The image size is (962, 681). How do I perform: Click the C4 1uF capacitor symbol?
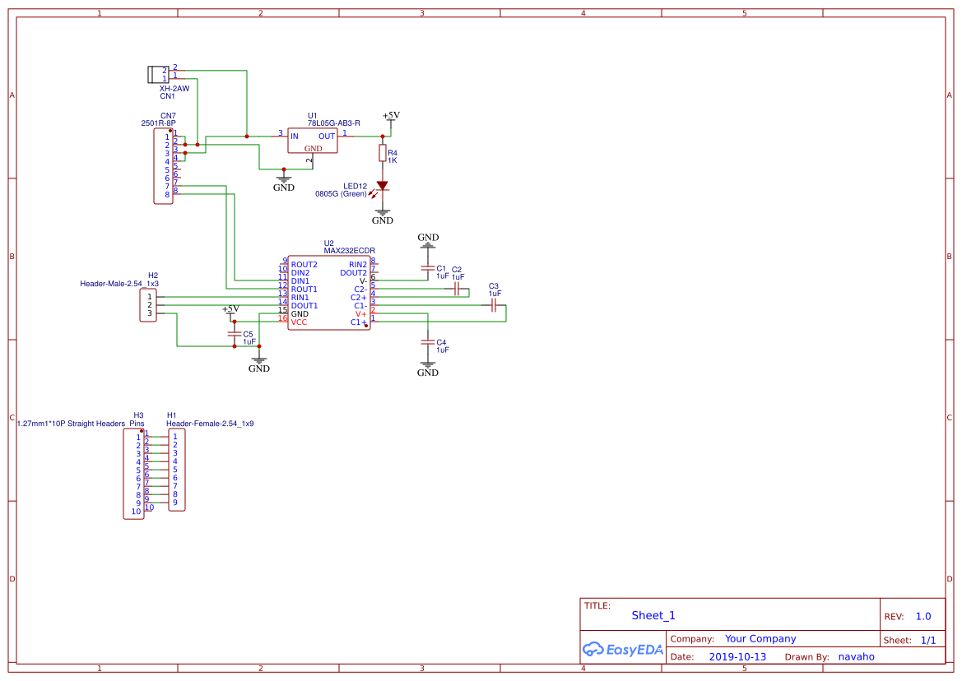[427, 341]
